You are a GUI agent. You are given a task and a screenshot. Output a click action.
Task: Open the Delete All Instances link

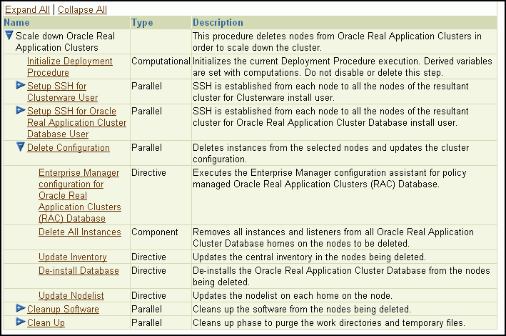pyautogui.click(x=80, y=232)
